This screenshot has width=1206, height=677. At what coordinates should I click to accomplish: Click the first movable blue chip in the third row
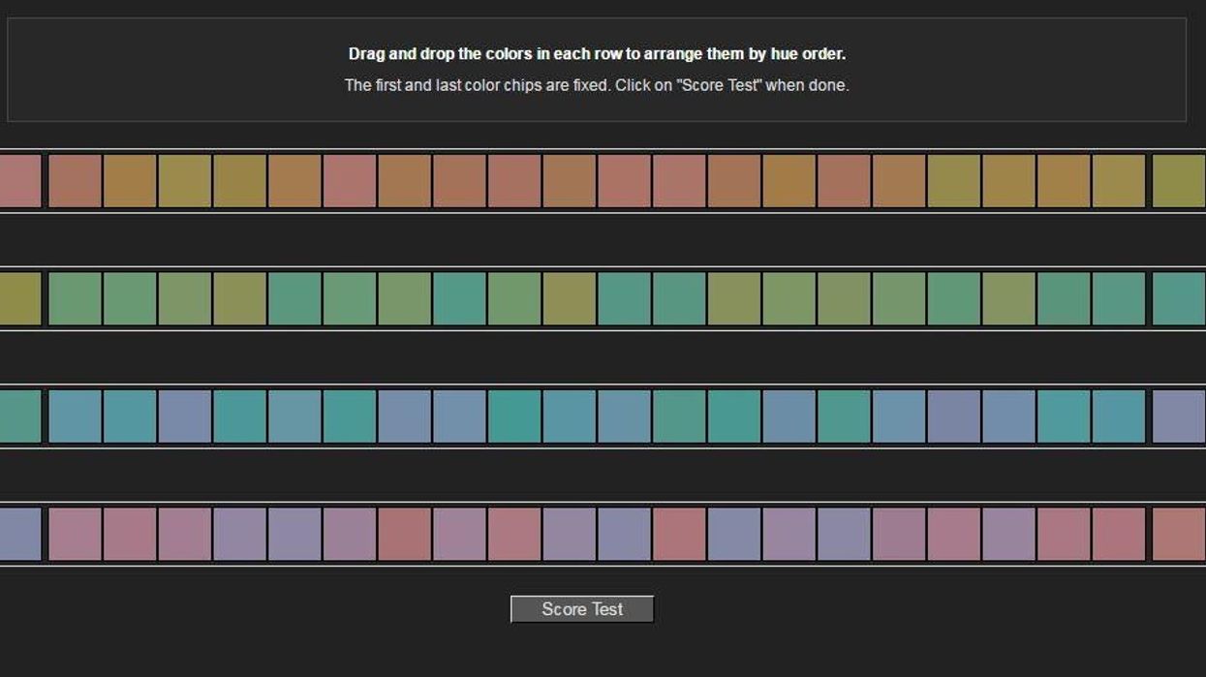[x=75, y=416]
